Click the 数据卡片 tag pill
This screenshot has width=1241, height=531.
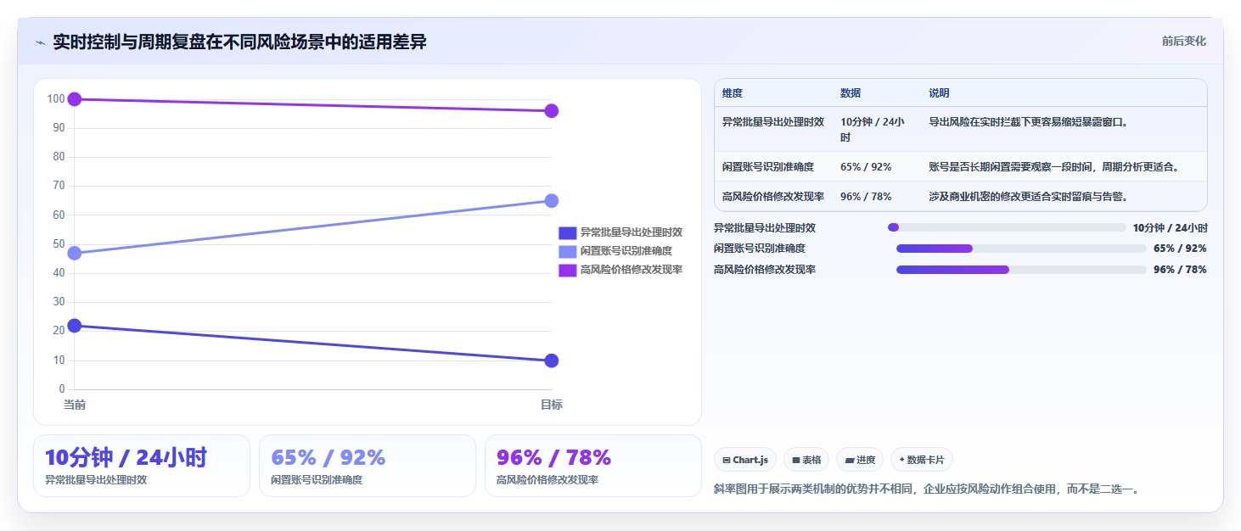pyautogui.click(x=922, y=460)
